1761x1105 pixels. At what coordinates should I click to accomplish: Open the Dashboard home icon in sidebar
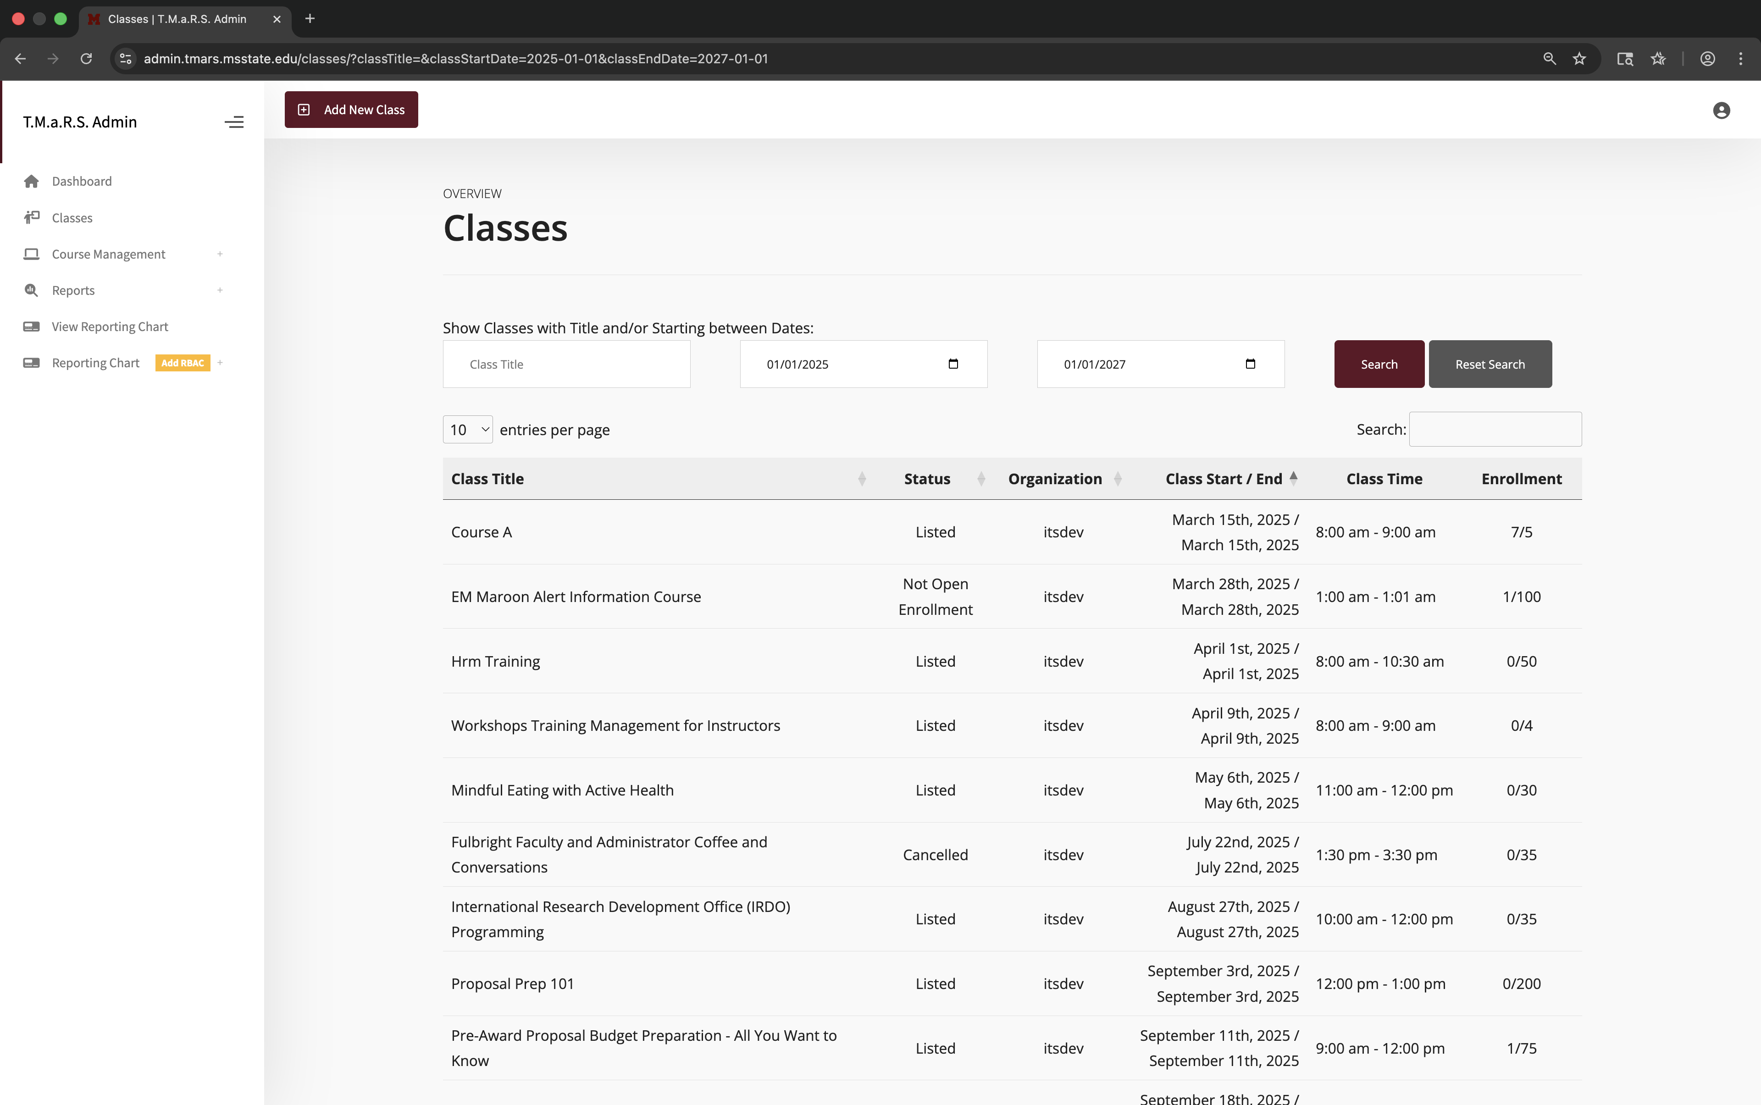(32, 181)
